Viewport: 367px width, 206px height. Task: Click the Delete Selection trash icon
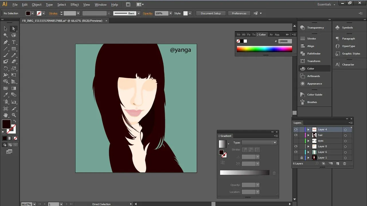(x=345, y=163)
